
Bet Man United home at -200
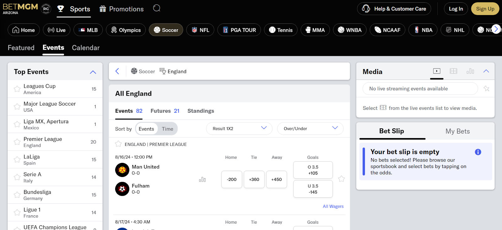point(232,179)
